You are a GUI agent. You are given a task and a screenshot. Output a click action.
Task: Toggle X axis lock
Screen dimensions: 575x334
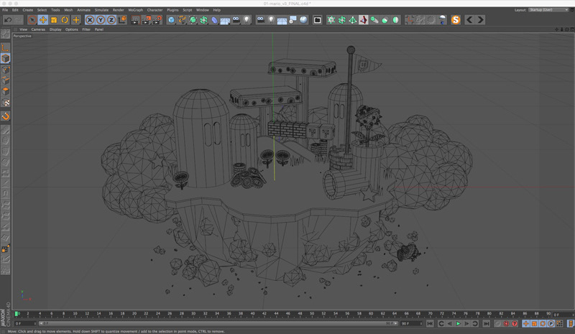click(x=90, y=20)
